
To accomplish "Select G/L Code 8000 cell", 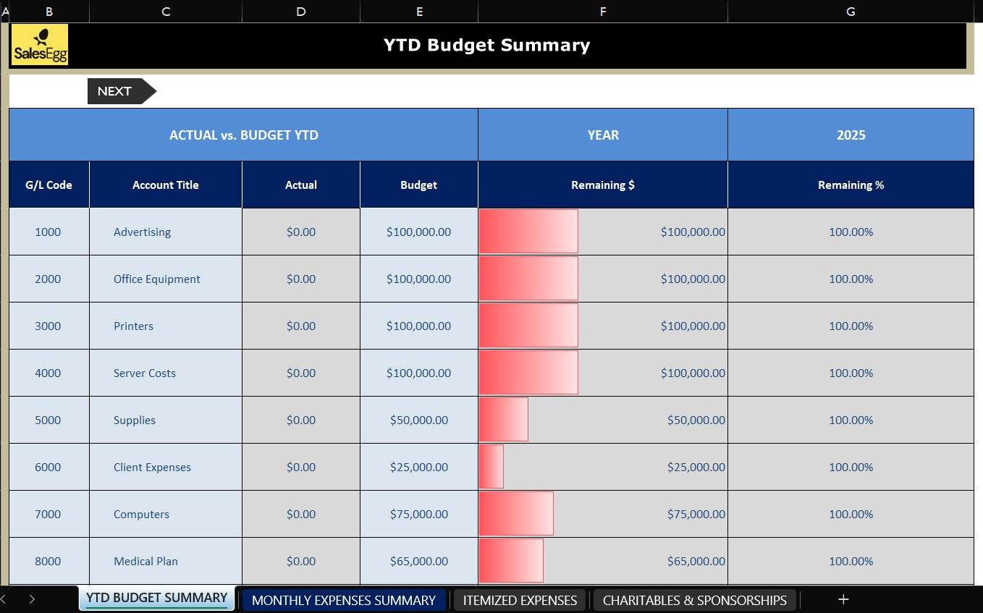I will (48, 561).
